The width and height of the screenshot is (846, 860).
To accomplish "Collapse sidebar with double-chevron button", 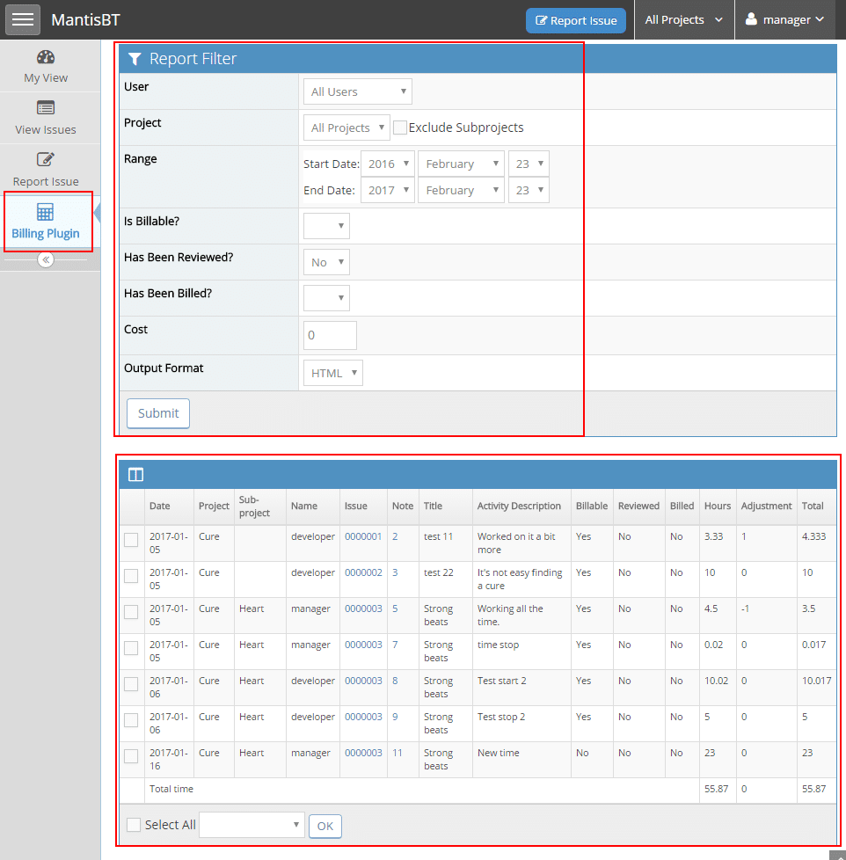I will click(x=46, y=259).
